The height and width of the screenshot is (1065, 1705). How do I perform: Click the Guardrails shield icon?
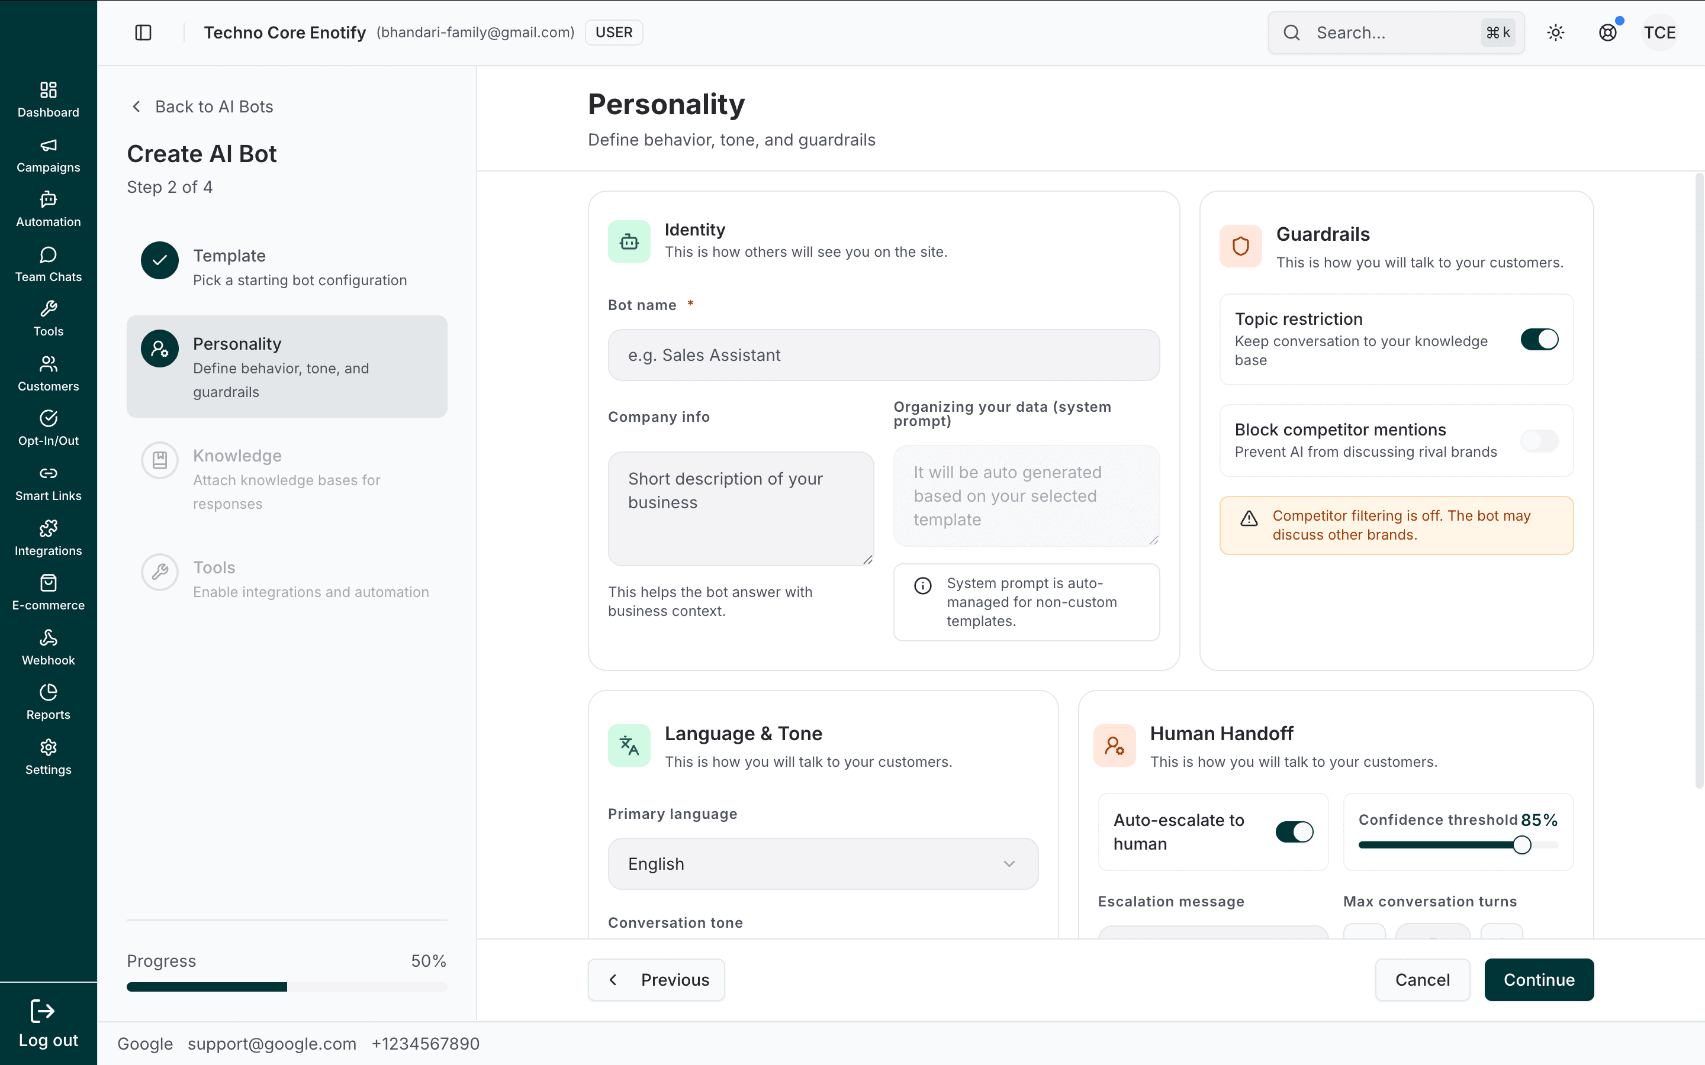coord(1241,246)
